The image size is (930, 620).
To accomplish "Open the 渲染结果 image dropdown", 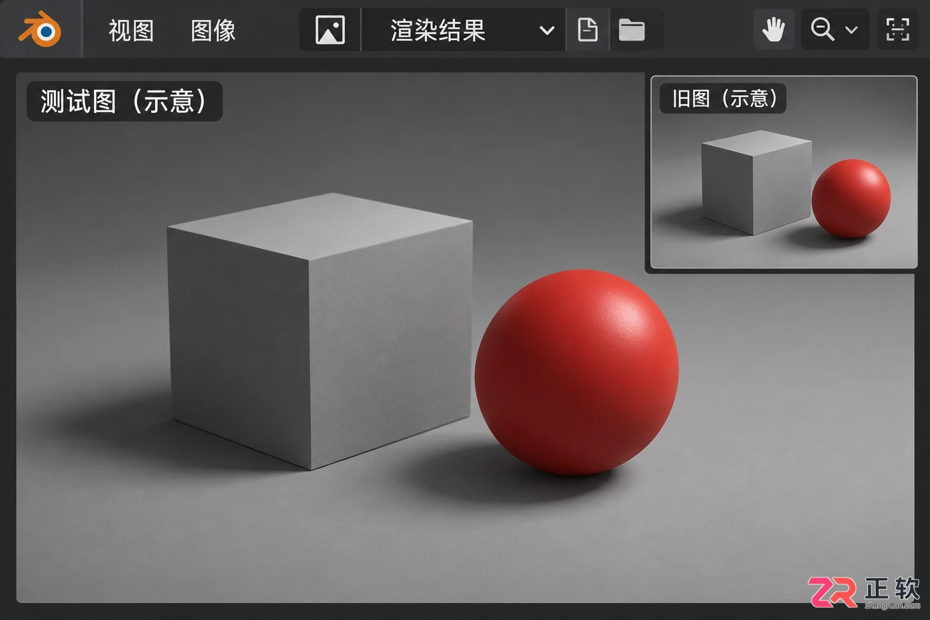I will click(x=463, y=30).
